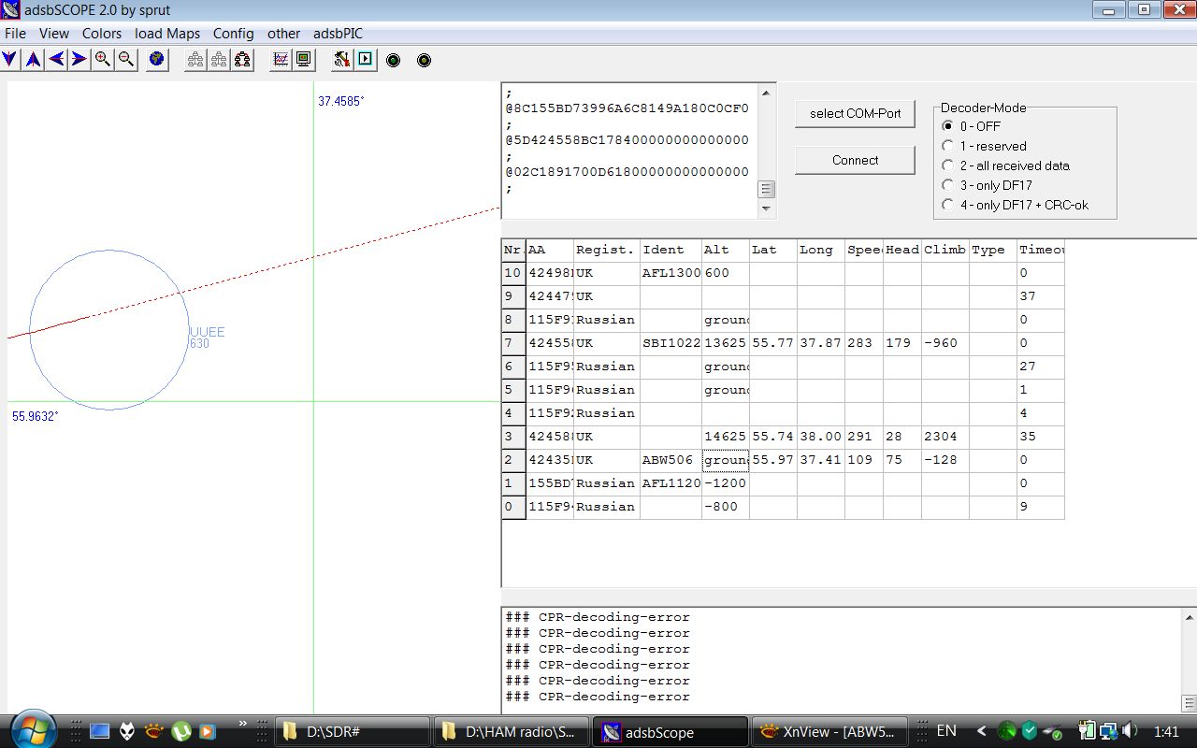Screen dimensions: 1197x748
Task: Expand quick launch overflow chevron
Action: (x=243, y=725)
